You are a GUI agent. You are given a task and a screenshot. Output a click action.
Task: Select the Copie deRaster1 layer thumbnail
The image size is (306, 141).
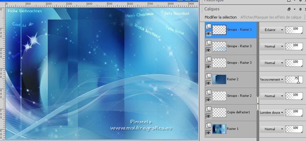219,112
